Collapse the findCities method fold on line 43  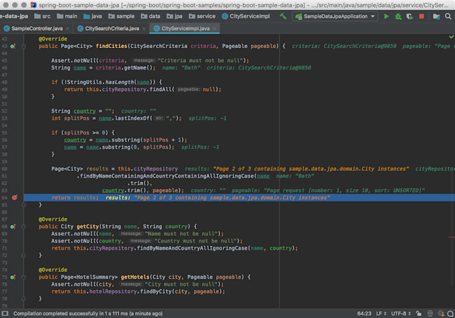pyautogui.click(x=24, y=46)
